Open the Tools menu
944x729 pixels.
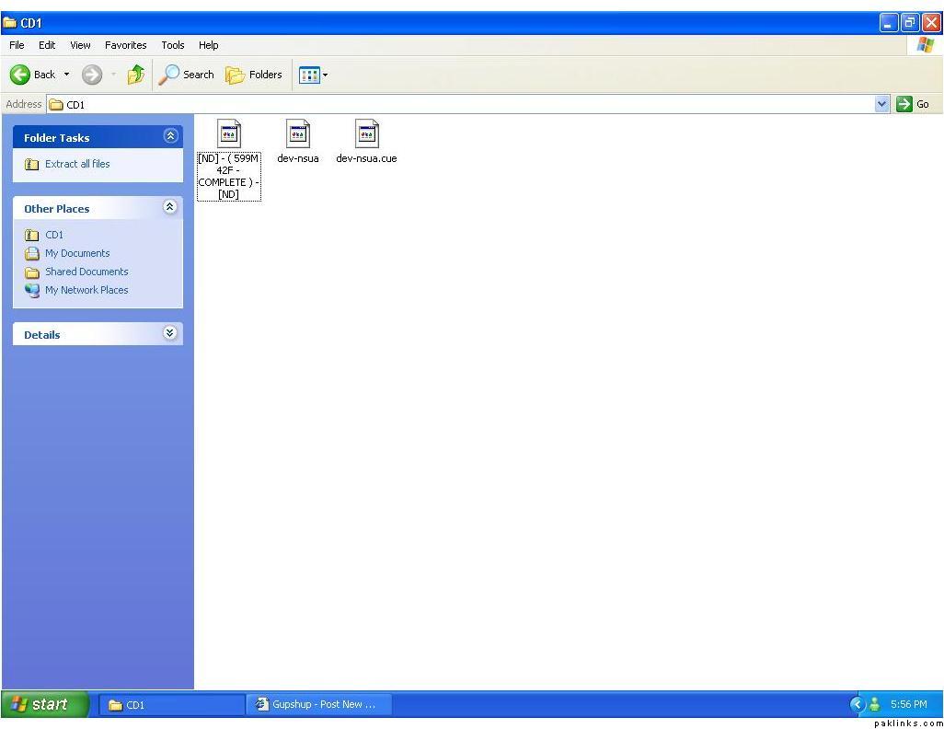[x=173, y=45]
